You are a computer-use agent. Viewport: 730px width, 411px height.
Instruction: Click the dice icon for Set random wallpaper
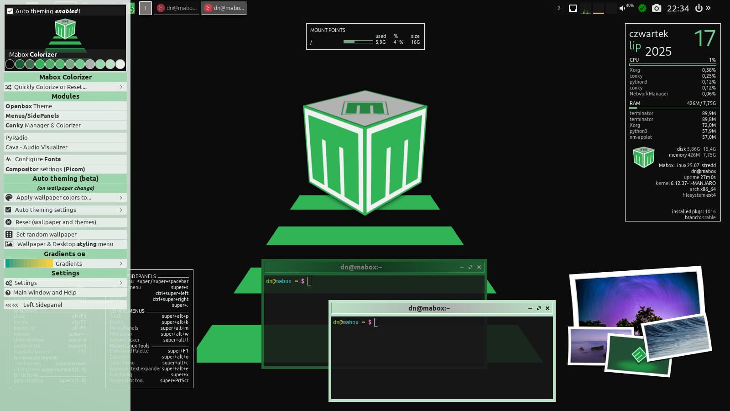[x=9, y=234]
